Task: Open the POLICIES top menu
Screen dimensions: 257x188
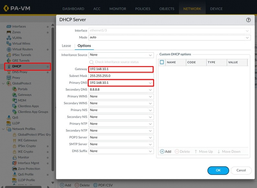Action: click(143, 9)
